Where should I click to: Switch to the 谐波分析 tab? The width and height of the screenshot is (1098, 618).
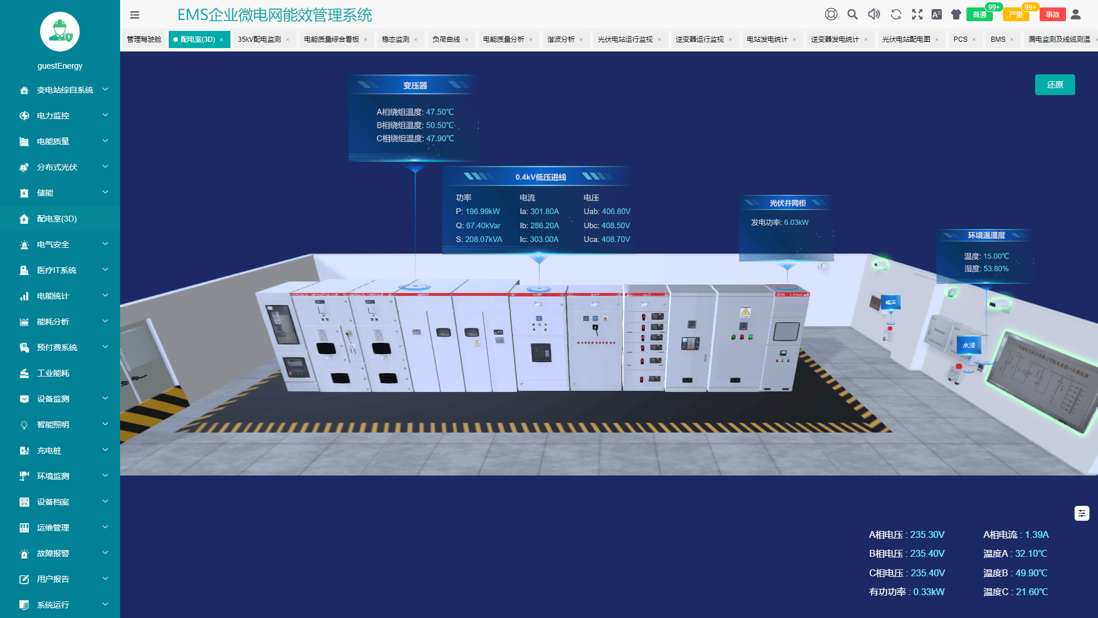(x=560, y=39)
